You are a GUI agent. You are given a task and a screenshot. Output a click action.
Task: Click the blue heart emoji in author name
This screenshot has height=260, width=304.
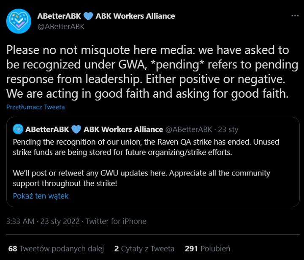pos(88,16)
